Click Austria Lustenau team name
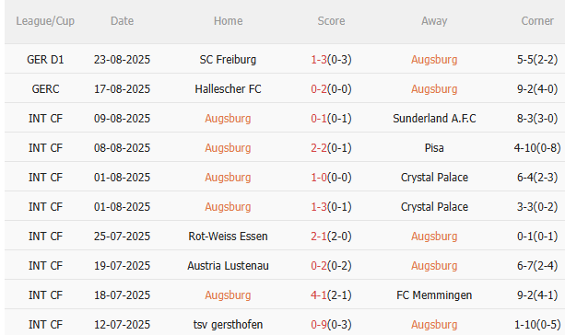 [x=228, y=266]
